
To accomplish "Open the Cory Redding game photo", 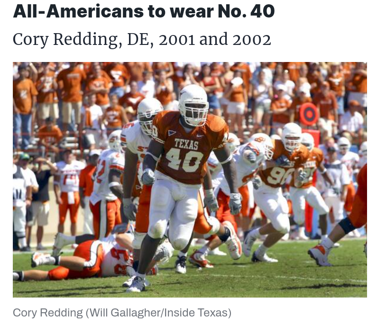I will [x=190, y=180].
